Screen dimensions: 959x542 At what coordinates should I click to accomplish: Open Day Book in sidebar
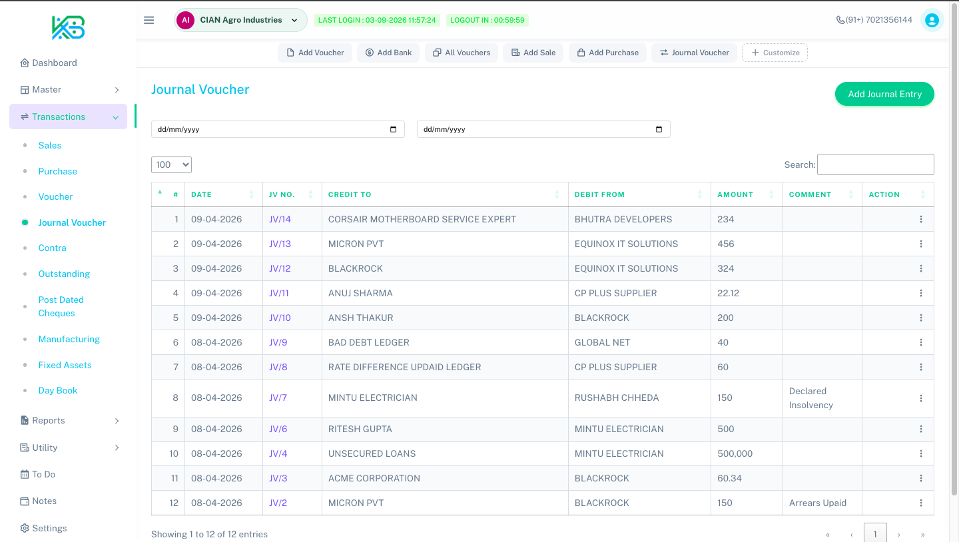58,390
